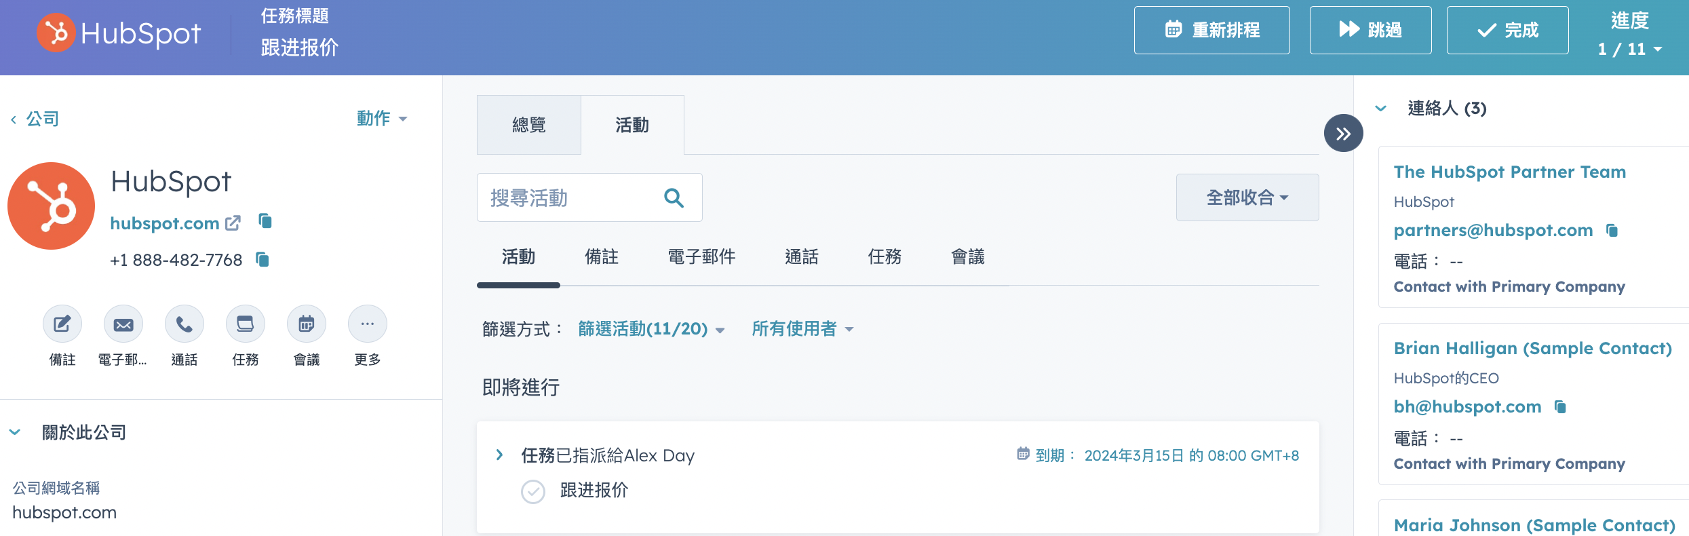Click 跳過 button
This screenshot has height=536, width=1689.
tap(1371, 30)
